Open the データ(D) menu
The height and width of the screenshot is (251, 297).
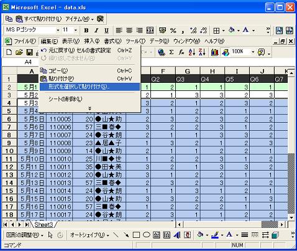click(159, 41)
